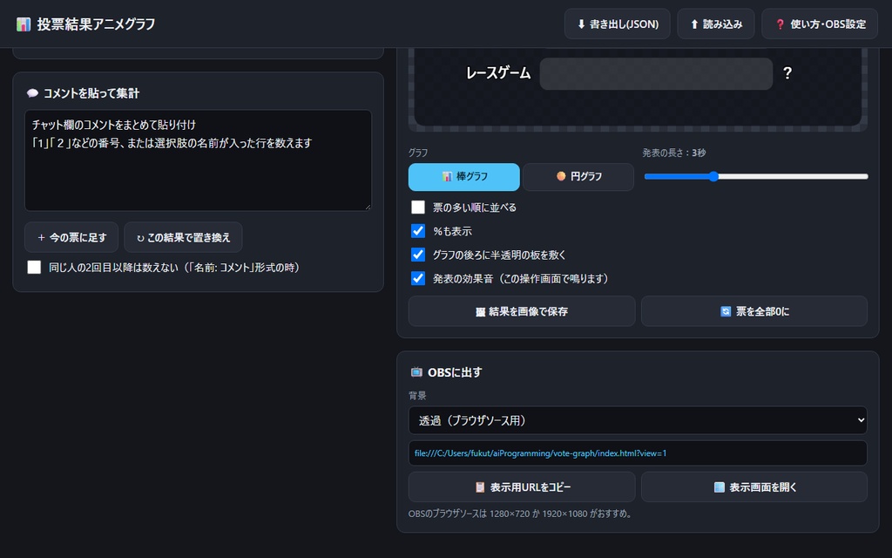Image resolution: width=892 pixels, height=558 pixels.
Task: Enable 同じ人の2回目以降は数えない checkbox
Action: [34, 267]
